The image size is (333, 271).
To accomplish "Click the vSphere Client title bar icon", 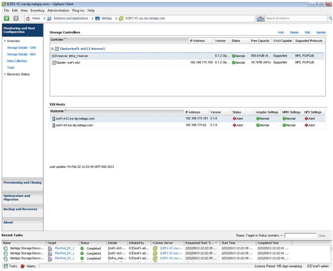I will click(x=4, y=4).
